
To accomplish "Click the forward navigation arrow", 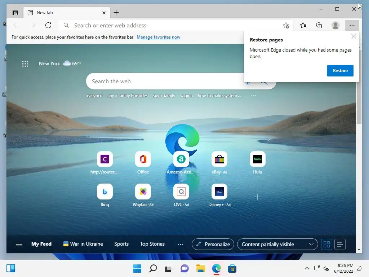I will tap(32, 25).
